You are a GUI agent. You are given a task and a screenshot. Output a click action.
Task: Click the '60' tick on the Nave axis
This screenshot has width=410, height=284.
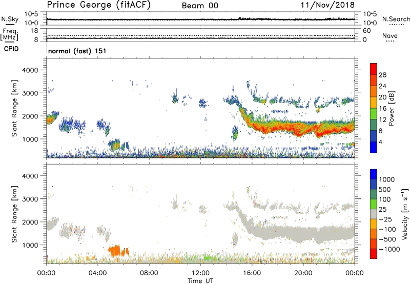366,31
